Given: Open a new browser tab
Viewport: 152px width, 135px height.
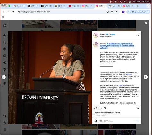Looking at the screenshot, I should 137,6.
